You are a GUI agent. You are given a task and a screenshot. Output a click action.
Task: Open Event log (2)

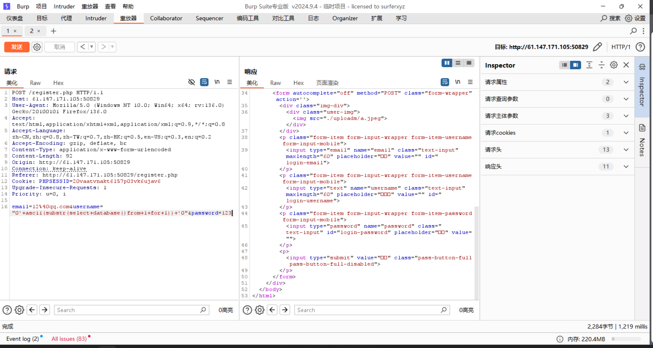[x=23, y=339]
